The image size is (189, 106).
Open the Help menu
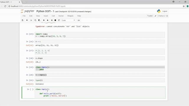coord(79,16)
